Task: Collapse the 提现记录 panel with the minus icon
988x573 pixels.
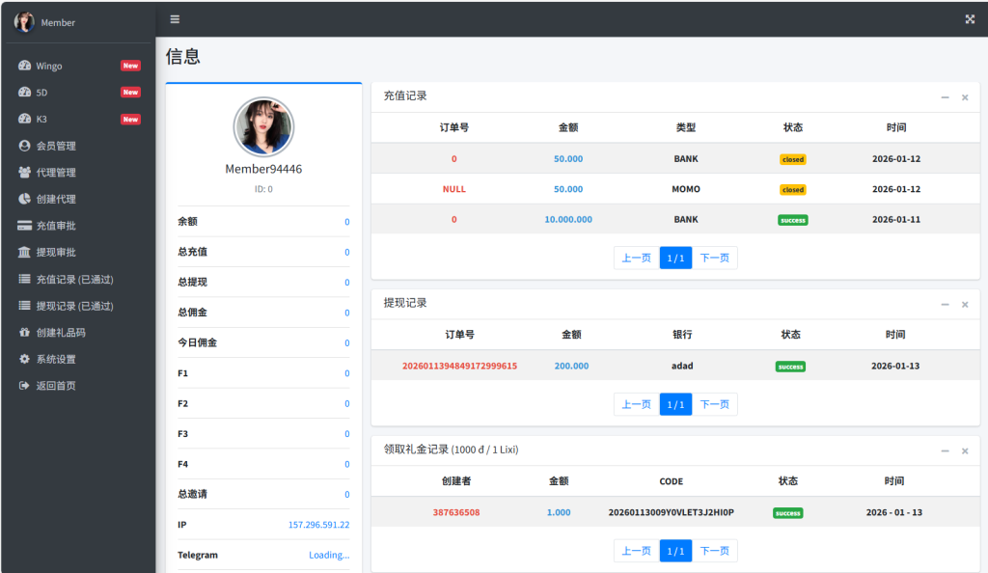Action: (945, 304)
